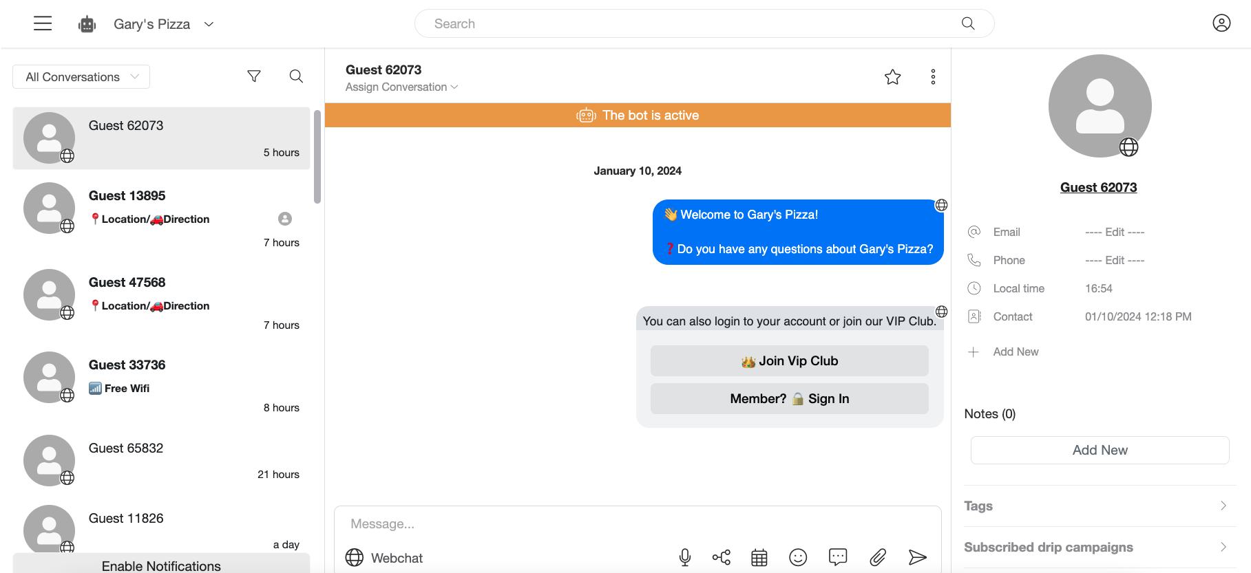Open the conversation filter funnel

pos(254,76)
